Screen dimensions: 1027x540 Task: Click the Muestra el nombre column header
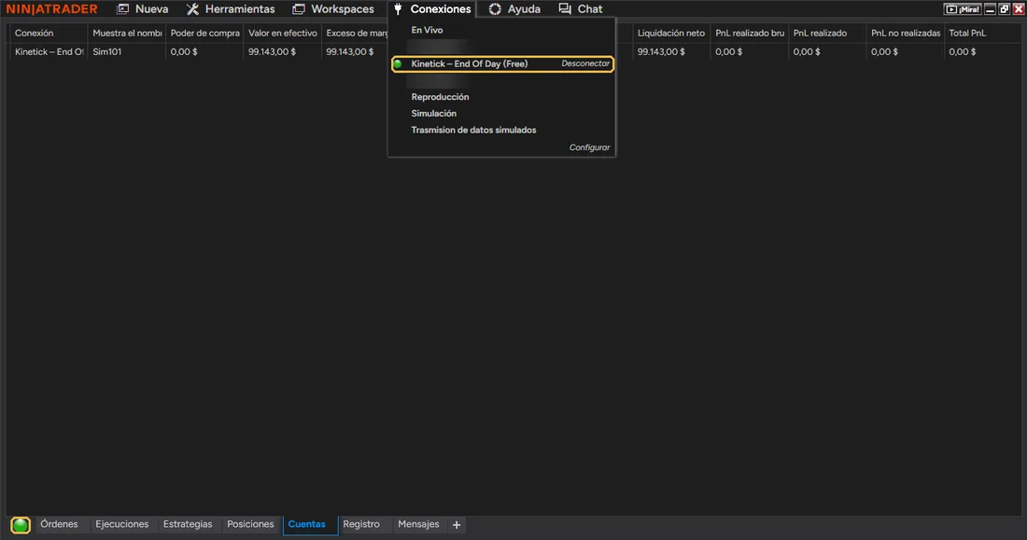tap(126, 33)
